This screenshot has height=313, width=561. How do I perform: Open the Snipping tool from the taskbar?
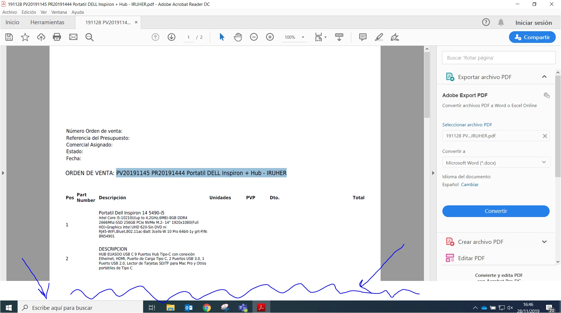coord(225,307)
